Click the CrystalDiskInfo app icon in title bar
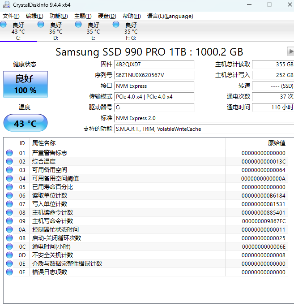 click(7, 4)
